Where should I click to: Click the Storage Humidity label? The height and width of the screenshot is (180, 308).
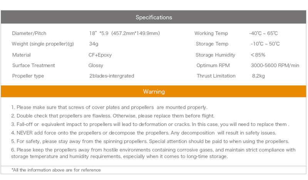point(215,55)
